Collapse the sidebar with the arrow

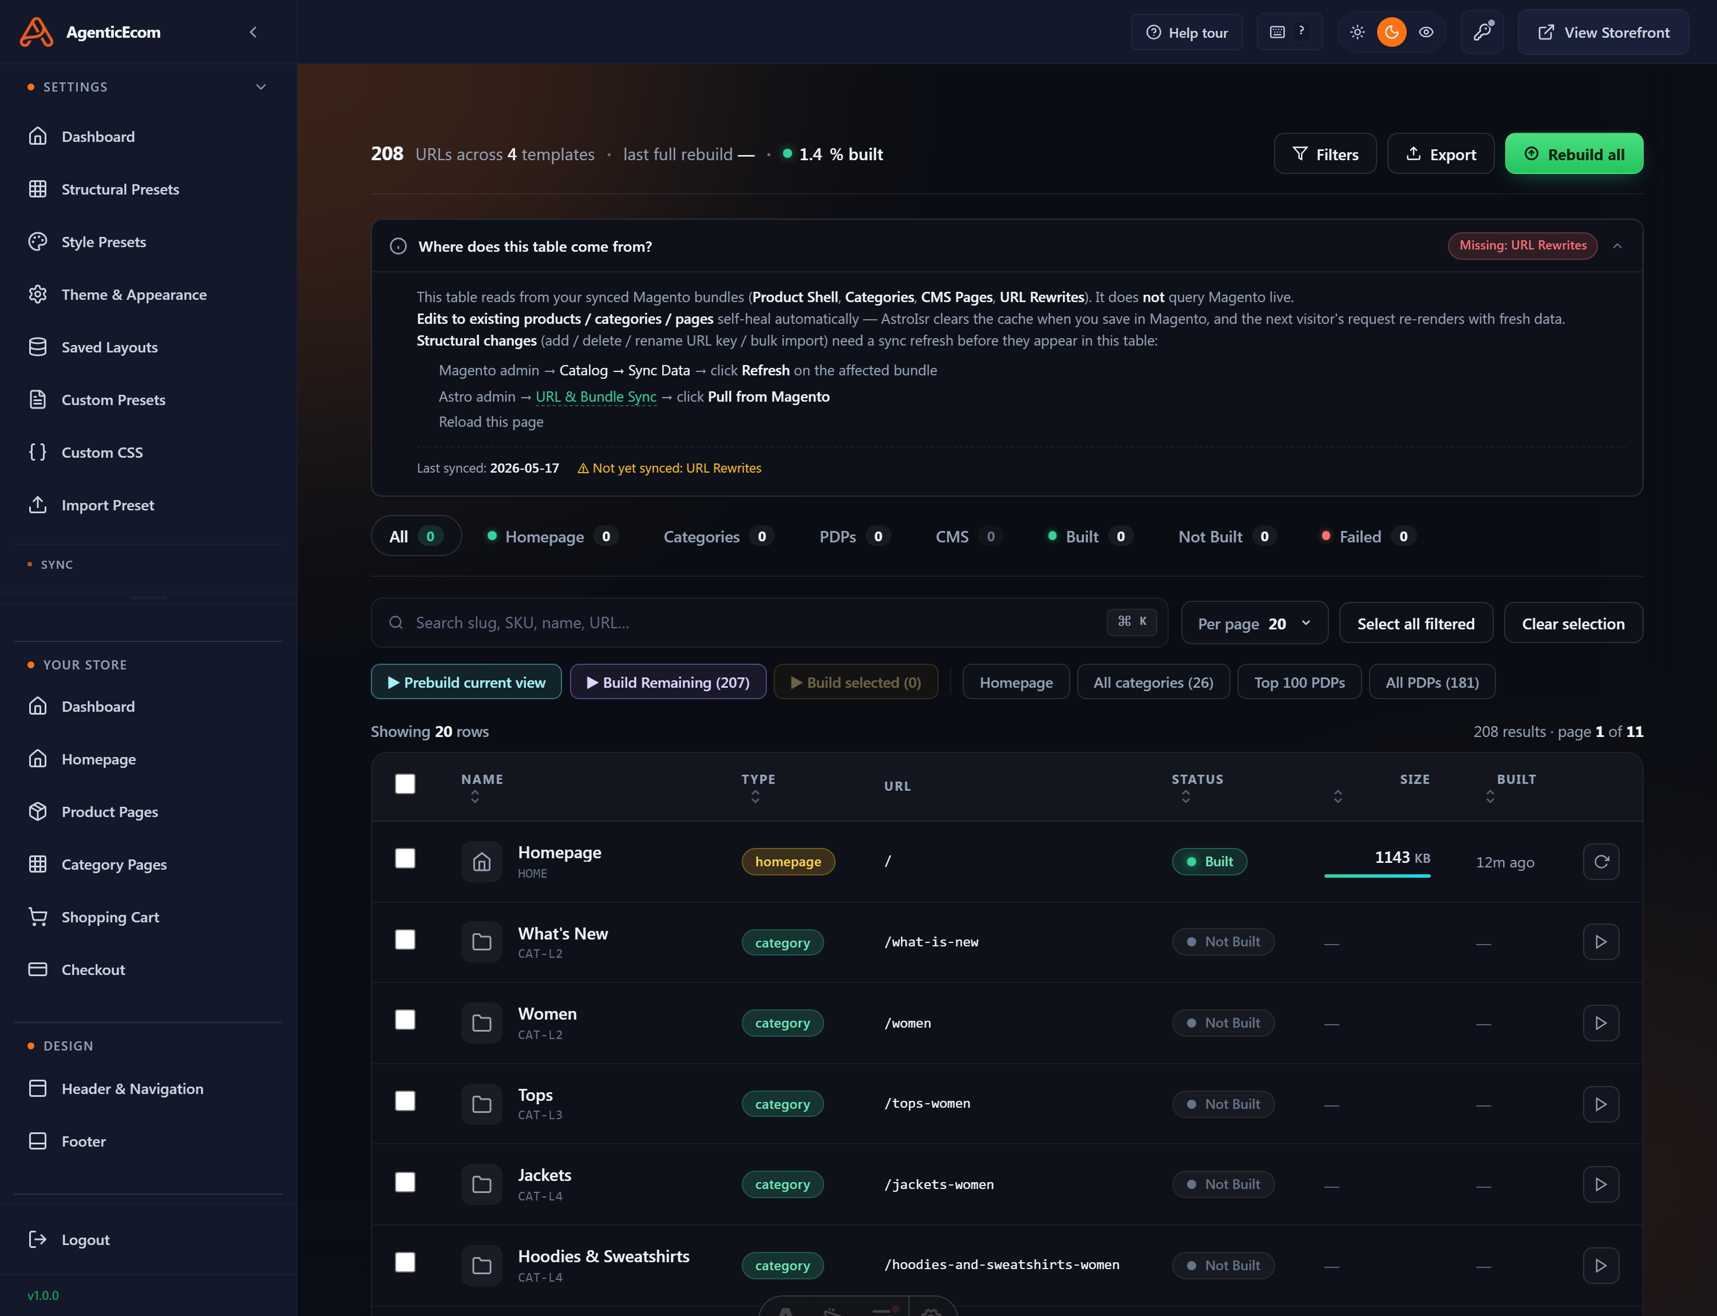[x=253, y=32]
